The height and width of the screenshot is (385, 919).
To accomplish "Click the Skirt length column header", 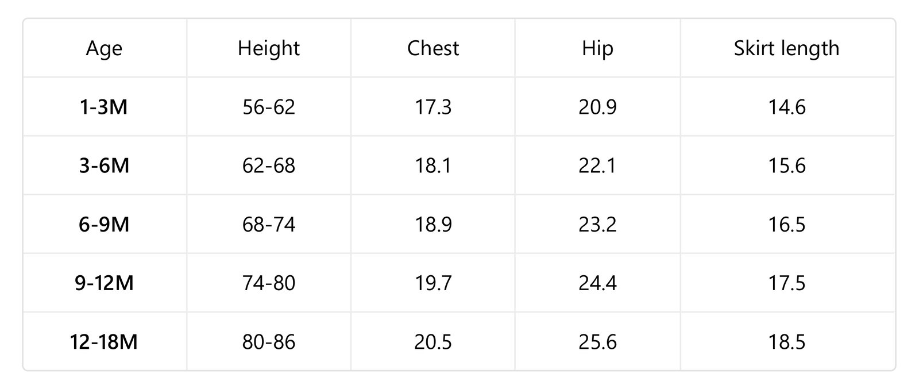I will 786,48.
